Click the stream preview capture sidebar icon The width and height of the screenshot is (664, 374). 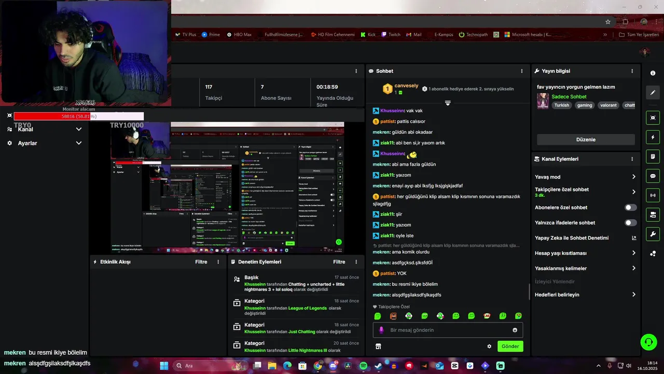(653, 118)
